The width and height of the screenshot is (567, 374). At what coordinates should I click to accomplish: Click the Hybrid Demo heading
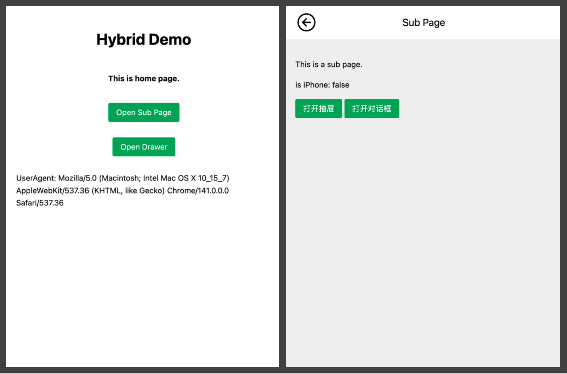[x=143, y=40]
